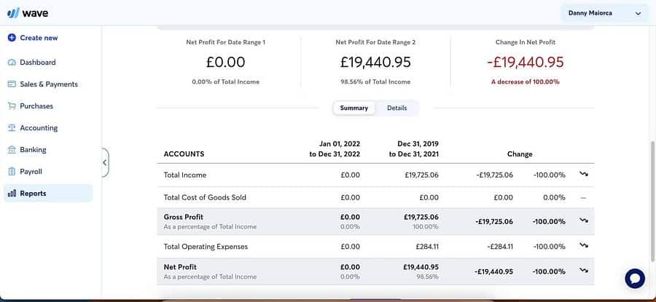Click the Banking building icon
Screen dimensions: 656x302
pyautogui.click(x=12, y=150)
